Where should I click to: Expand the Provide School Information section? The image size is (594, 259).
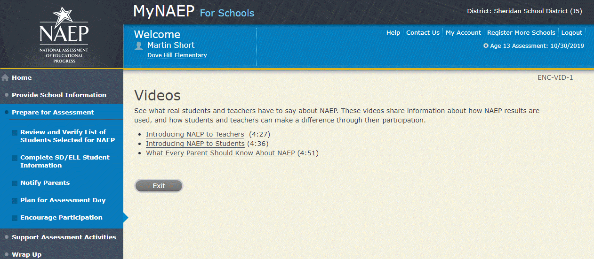tap(59, 95)
